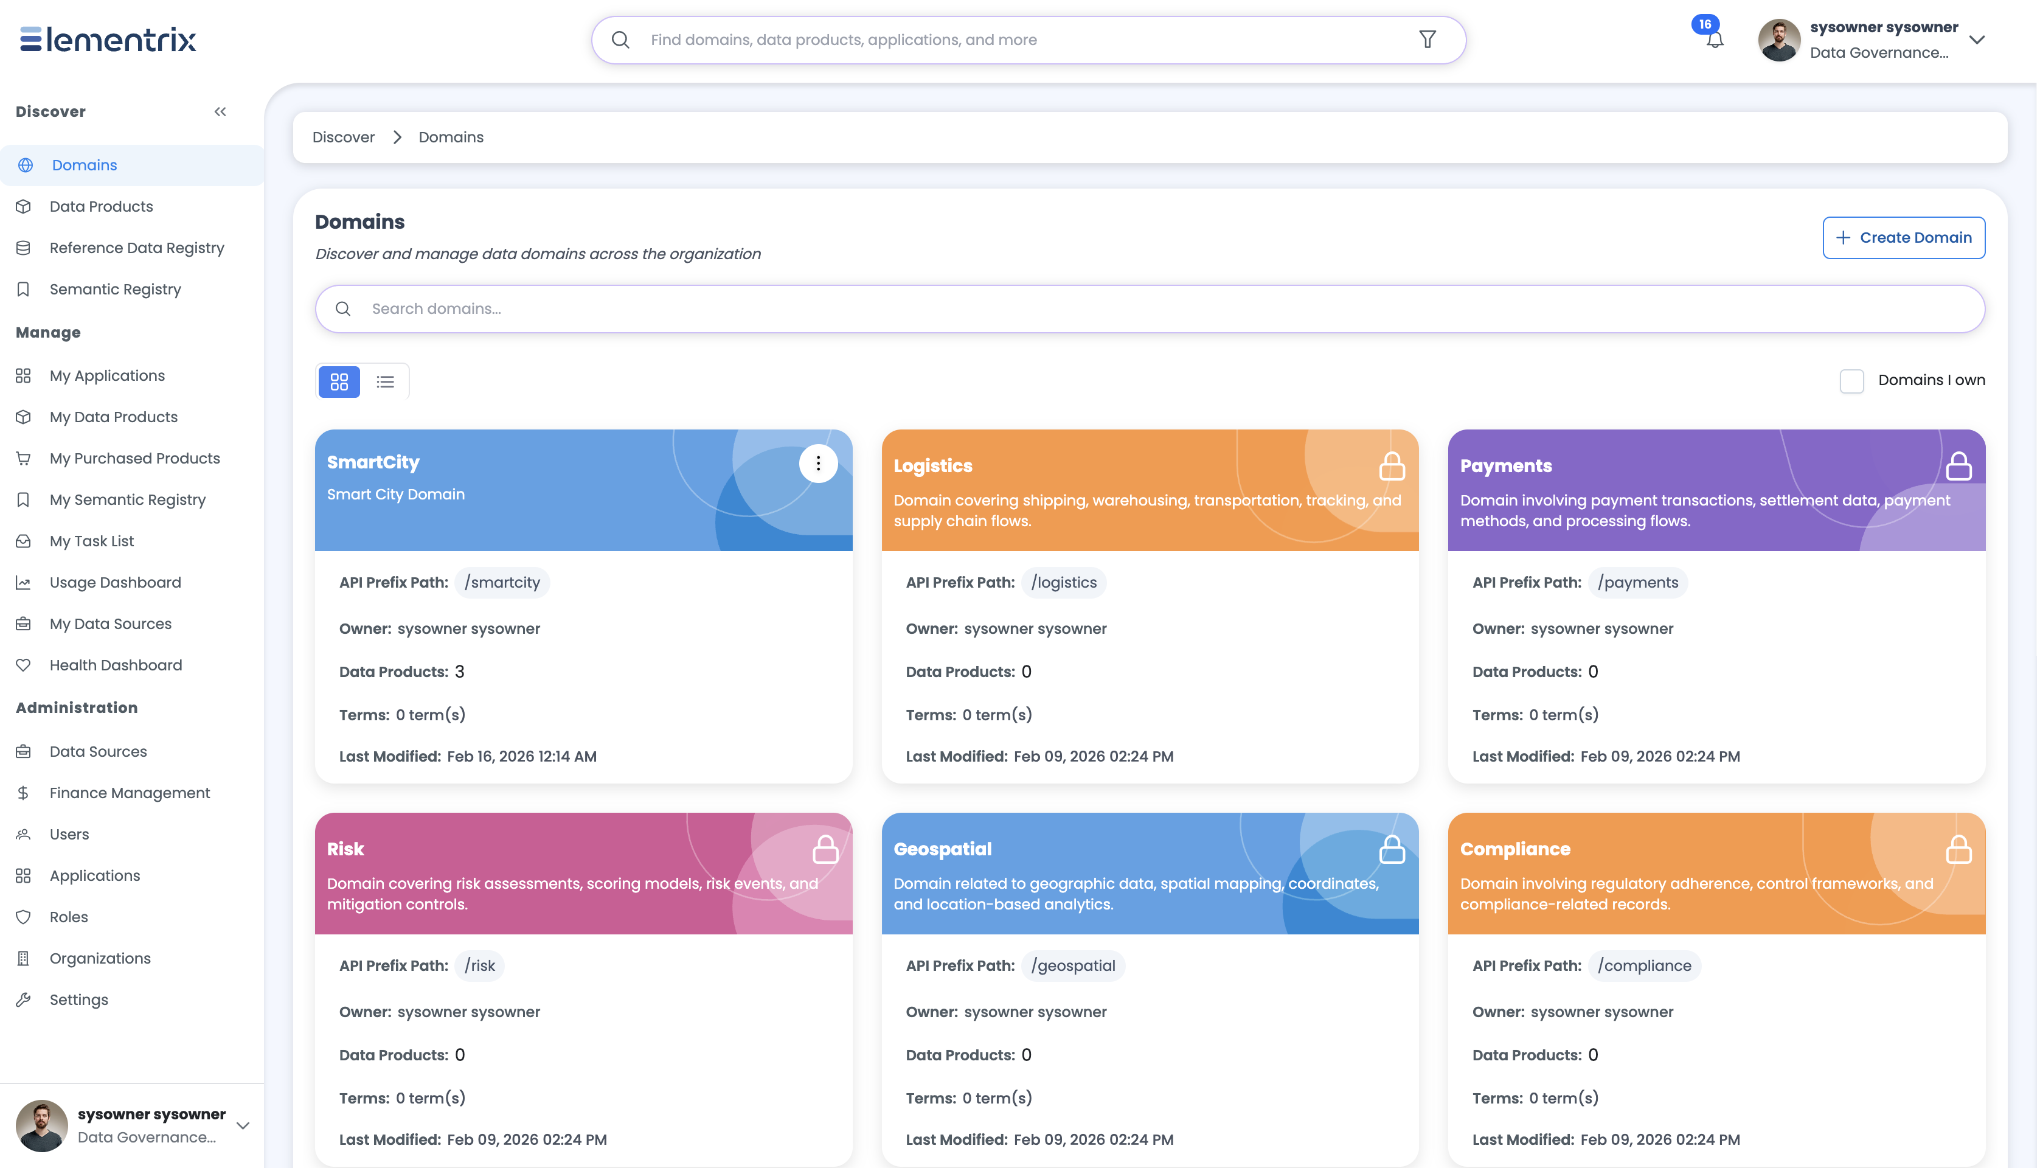Viewport: 2040px width, 1168px height.
Task: Open SmartCity card three-dot menu
Action: [x=818, y=463]
